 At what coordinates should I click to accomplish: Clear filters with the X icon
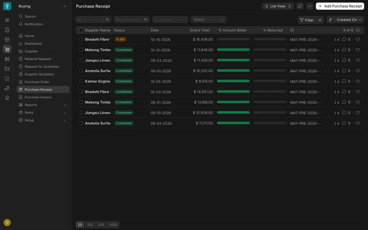coord(320,20)
